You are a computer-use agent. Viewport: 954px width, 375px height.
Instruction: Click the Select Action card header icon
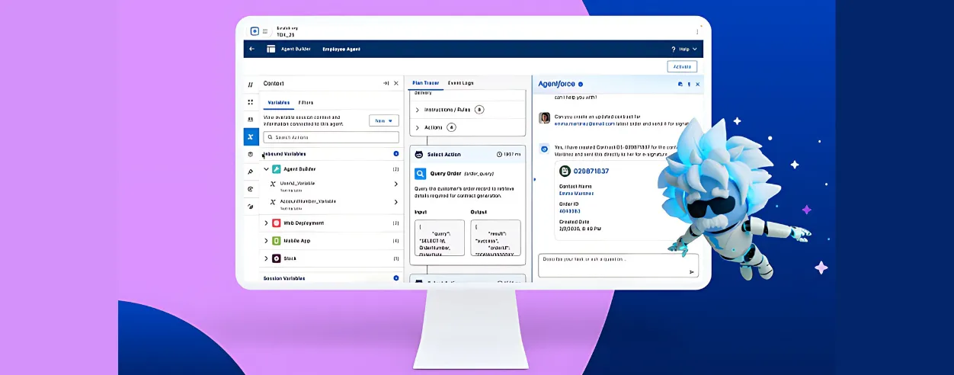(x=418, y=154)
